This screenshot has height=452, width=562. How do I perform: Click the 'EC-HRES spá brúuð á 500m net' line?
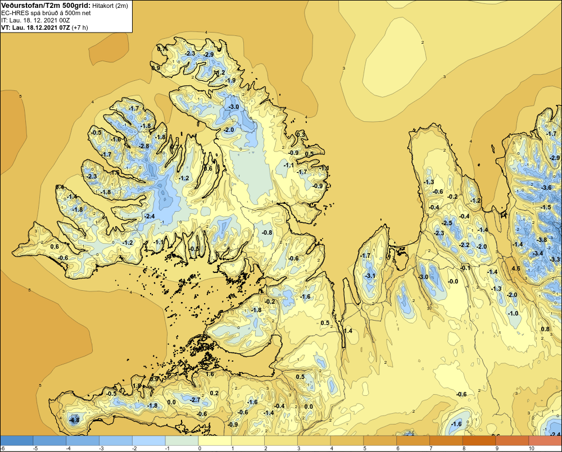(x=46, y=13)
